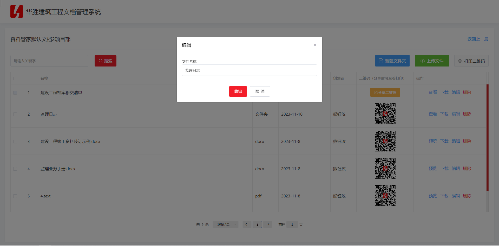Click the QR code of 建设工程竣工资料装订示例.docx

point(385,141)
